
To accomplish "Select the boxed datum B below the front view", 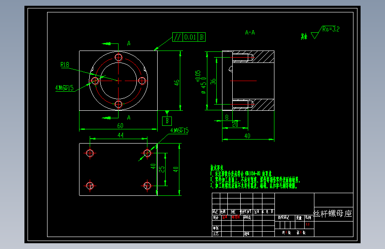I will coord(167,121).
